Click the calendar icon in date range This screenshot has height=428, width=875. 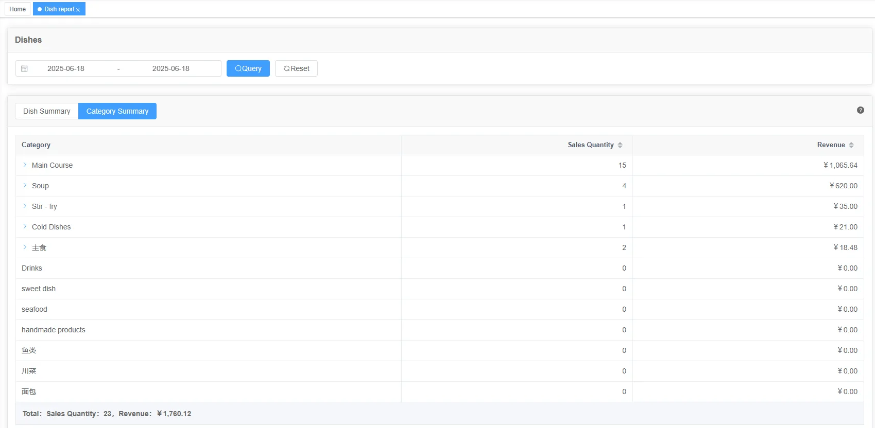[x=24, y=68]
